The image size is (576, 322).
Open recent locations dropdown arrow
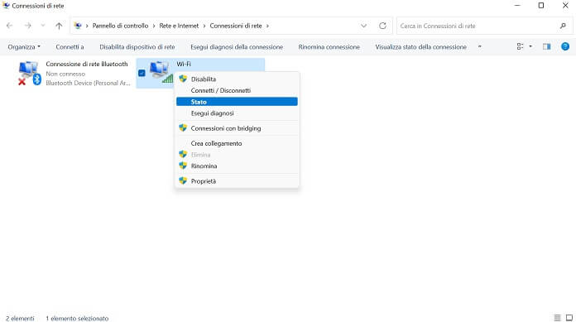pos(43,26)
